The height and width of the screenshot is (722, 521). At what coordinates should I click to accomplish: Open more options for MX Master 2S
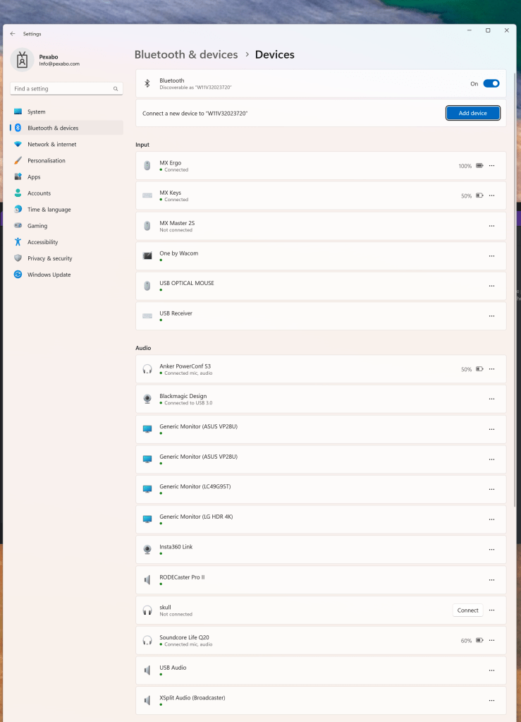click(x=491, y=226)
